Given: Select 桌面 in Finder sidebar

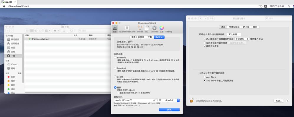Looking at the screenshot, I should pyautogui.click(x=11, y=48).
